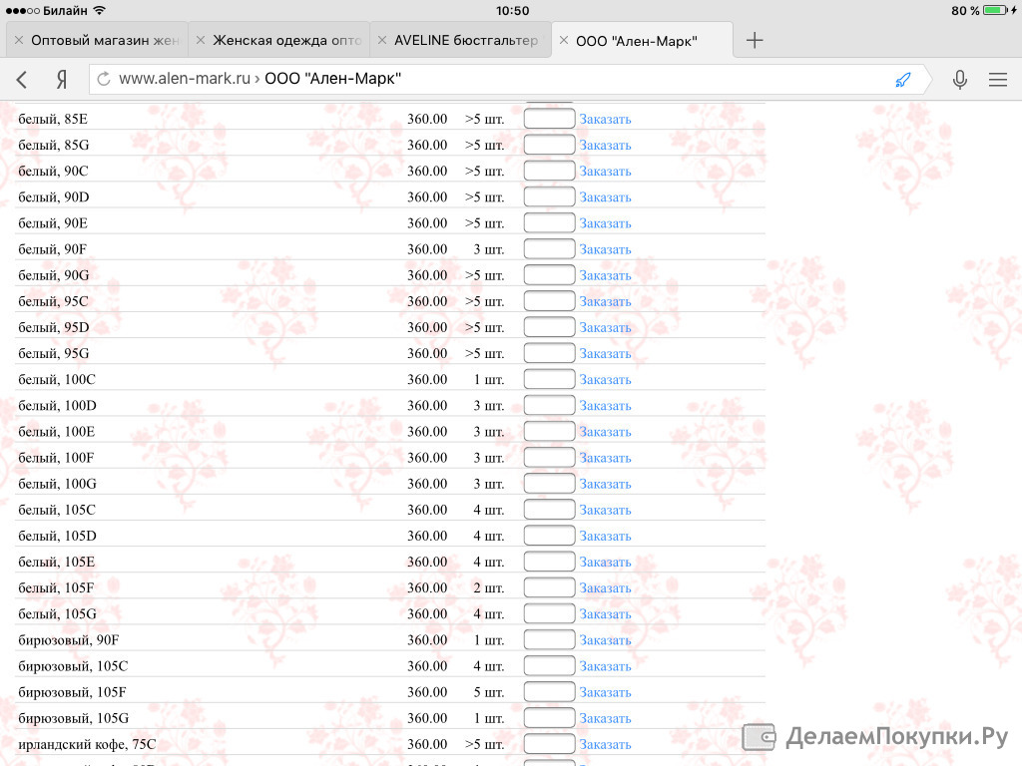Tap the browser back arrow
Screen dimensions: 1022x766
(x=22, y=80)
